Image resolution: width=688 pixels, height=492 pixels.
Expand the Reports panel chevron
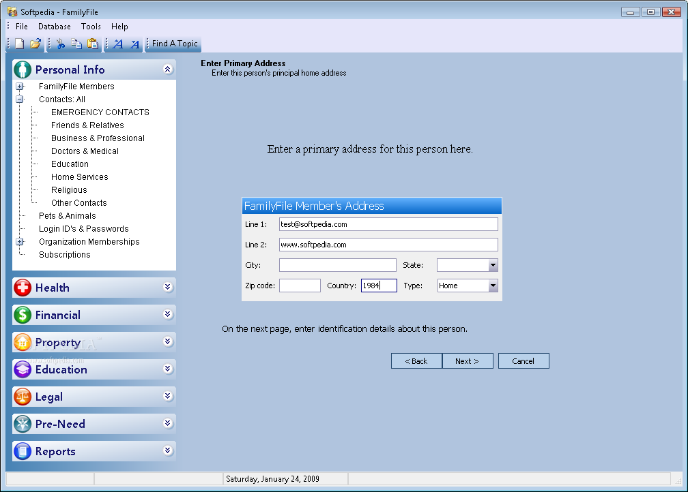point(168,450)
